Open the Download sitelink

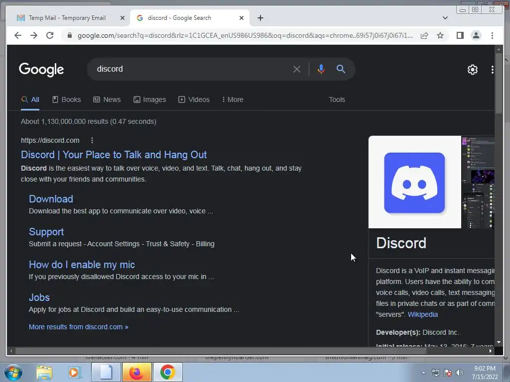coord(51,199)
